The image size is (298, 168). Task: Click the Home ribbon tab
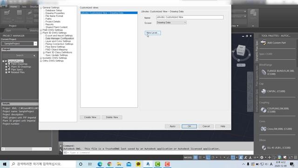[14, 7]
